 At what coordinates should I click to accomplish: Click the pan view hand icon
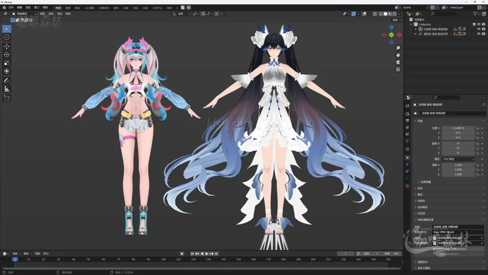[398, 55]
